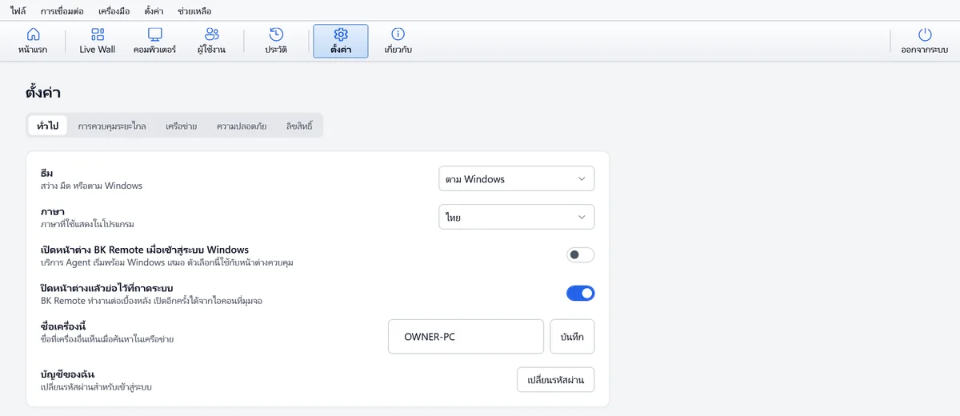Screen dimensions: 960x416
Task: Enable open BK Remote window on Windows sign-in
Action: tap(581, 255)
